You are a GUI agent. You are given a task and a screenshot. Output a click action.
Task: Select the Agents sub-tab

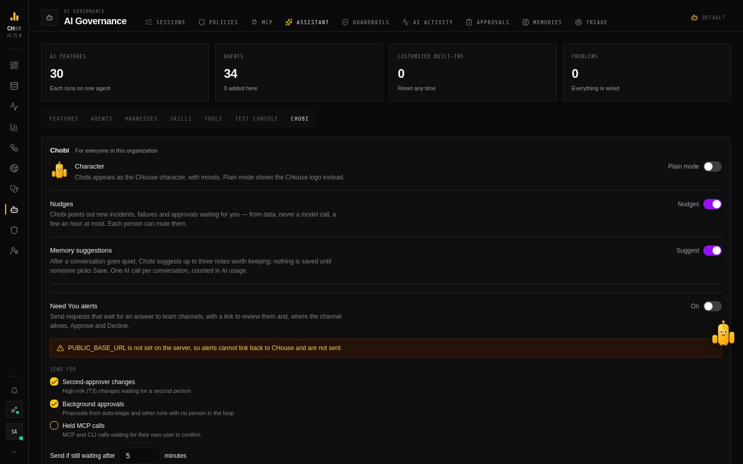(x=102, y=119)
